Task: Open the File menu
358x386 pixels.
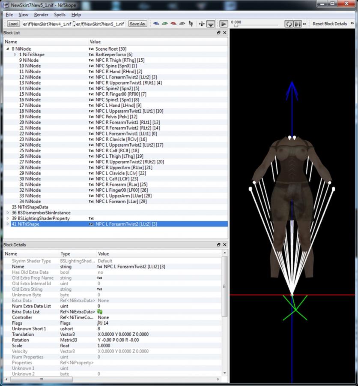Action: pyautogui.click(x=9, y=15)
